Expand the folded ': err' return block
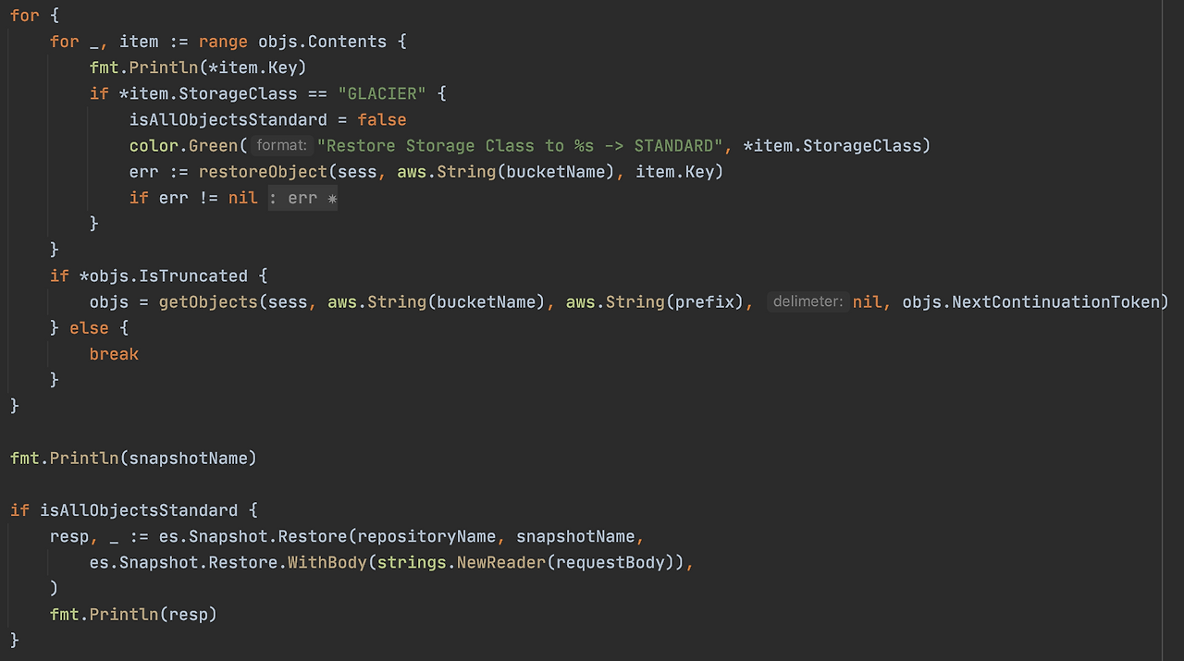The height and width of the screenshot is (661, 1184). pos(302,198)
